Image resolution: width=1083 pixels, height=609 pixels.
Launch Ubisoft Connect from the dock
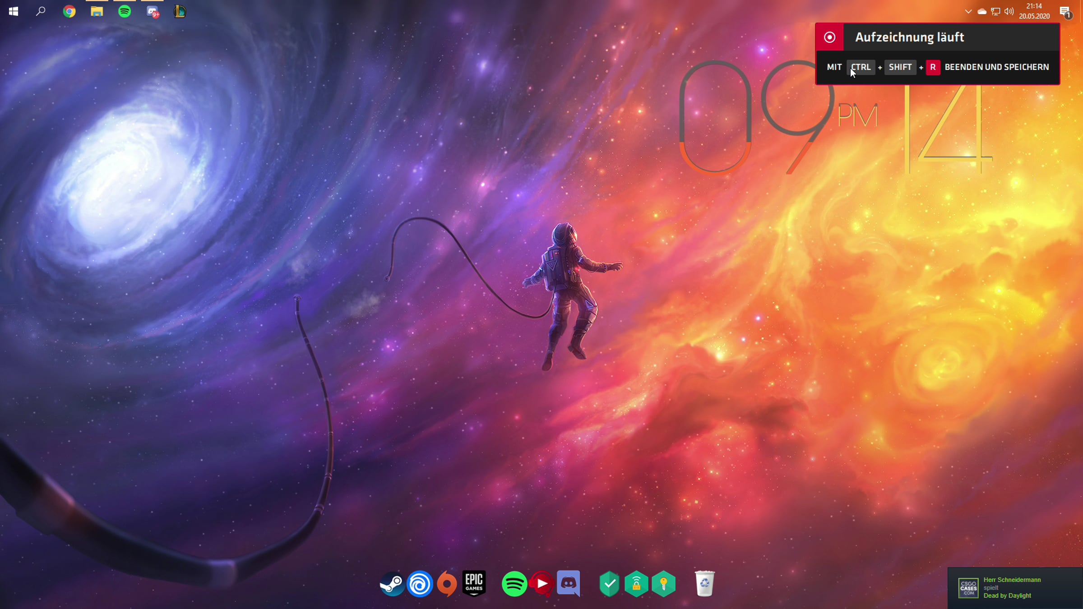(420, 584)
